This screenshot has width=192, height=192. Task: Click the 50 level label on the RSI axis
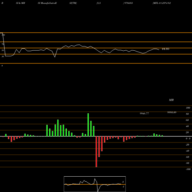coord(3,50)
